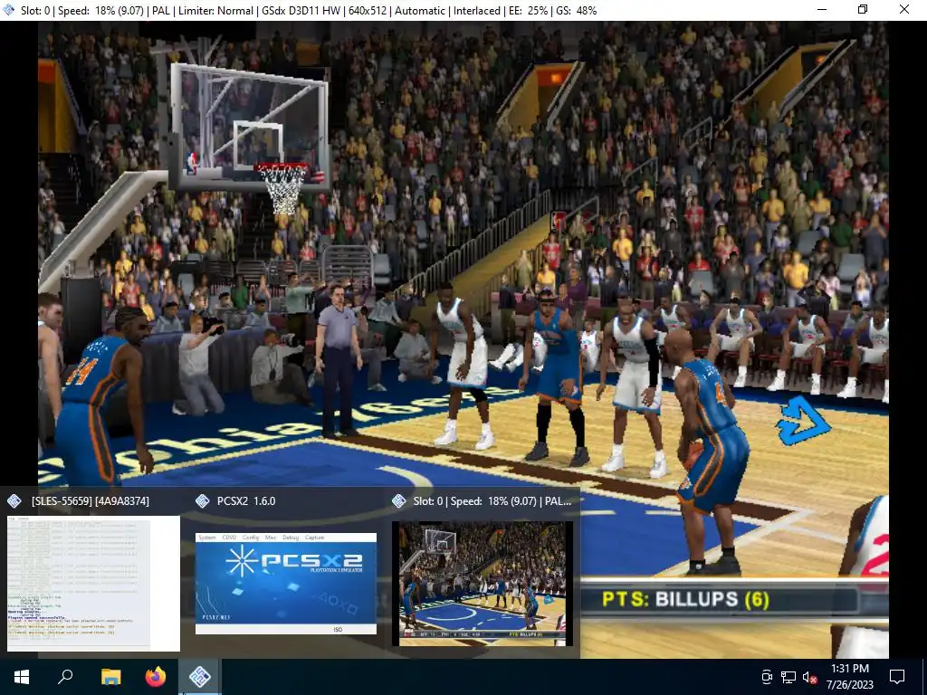Click the Slot: 0 Speed preview title
This screenshot has height=695, width=927.
(492, 501)
